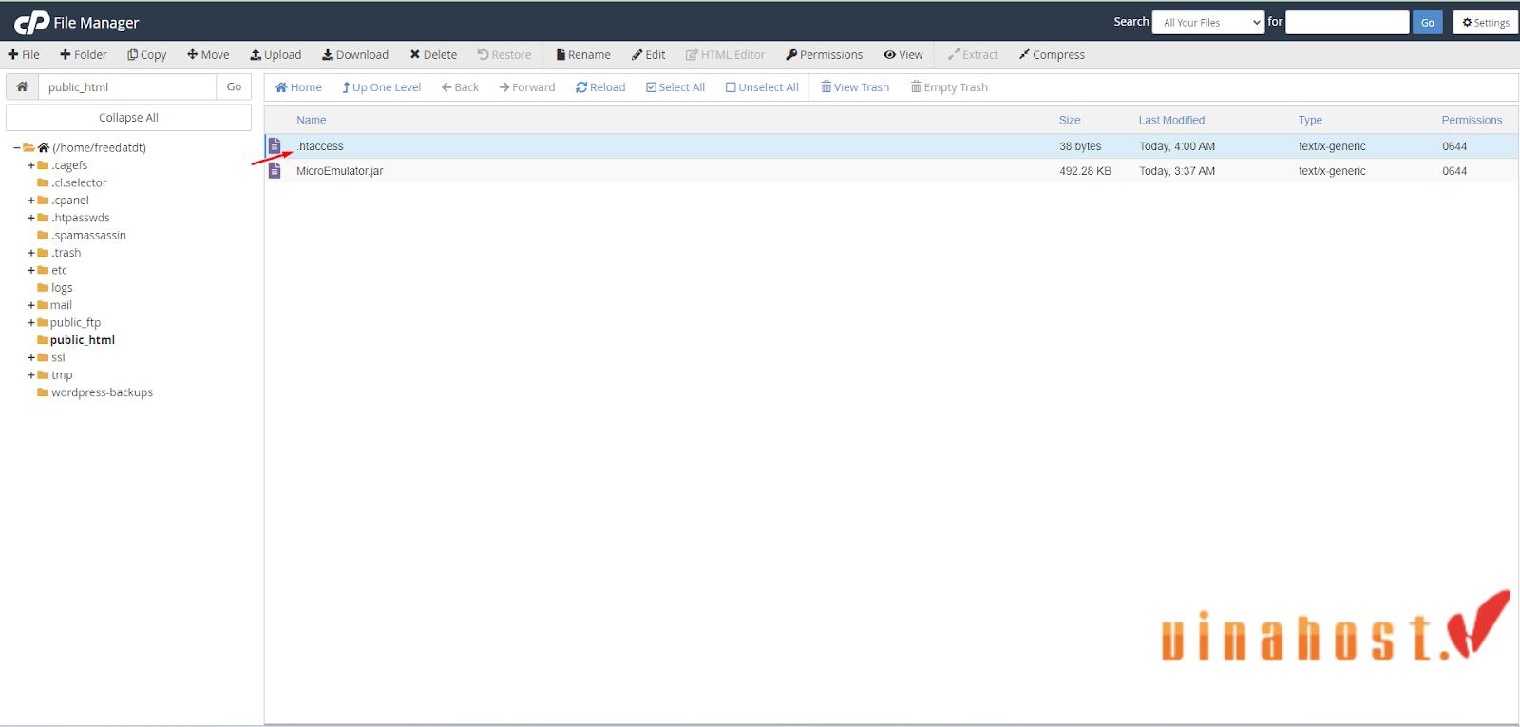Open the HTML Editor
1520x727 pixels.
click(x=726, y=55)
